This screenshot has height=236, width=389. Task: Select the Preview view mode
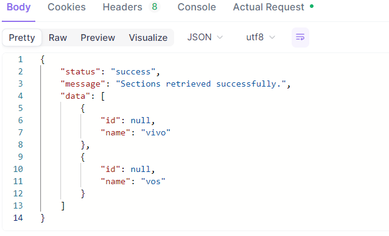tap(98, 38)
